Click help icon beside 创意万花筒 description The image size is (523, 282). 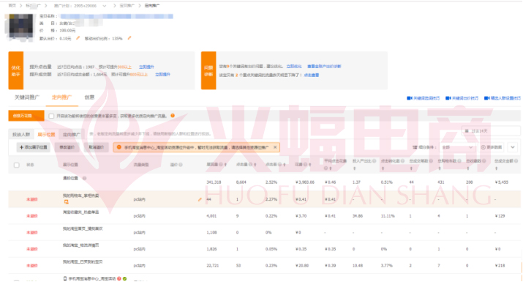(x=173, y=116)
